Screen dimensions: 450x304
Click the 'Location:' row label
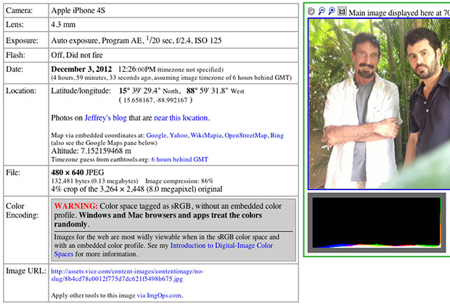click(21, 91)
